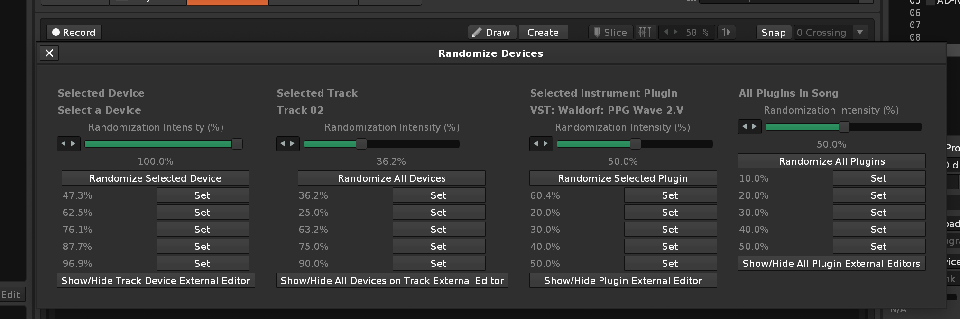Click the Slice marker tool
Screen dimensions: 960x319
[610, 33]
